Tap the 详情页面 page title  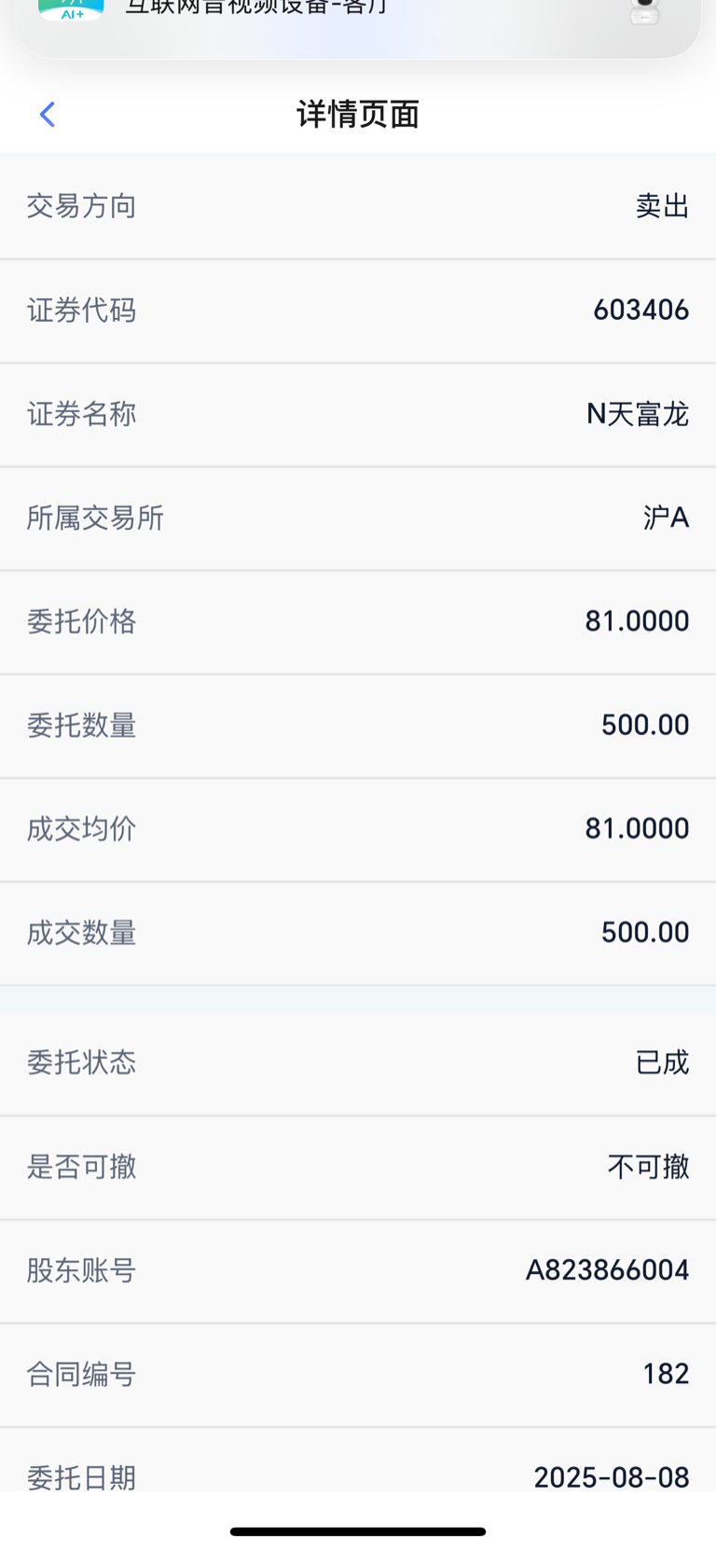[358, 114]
